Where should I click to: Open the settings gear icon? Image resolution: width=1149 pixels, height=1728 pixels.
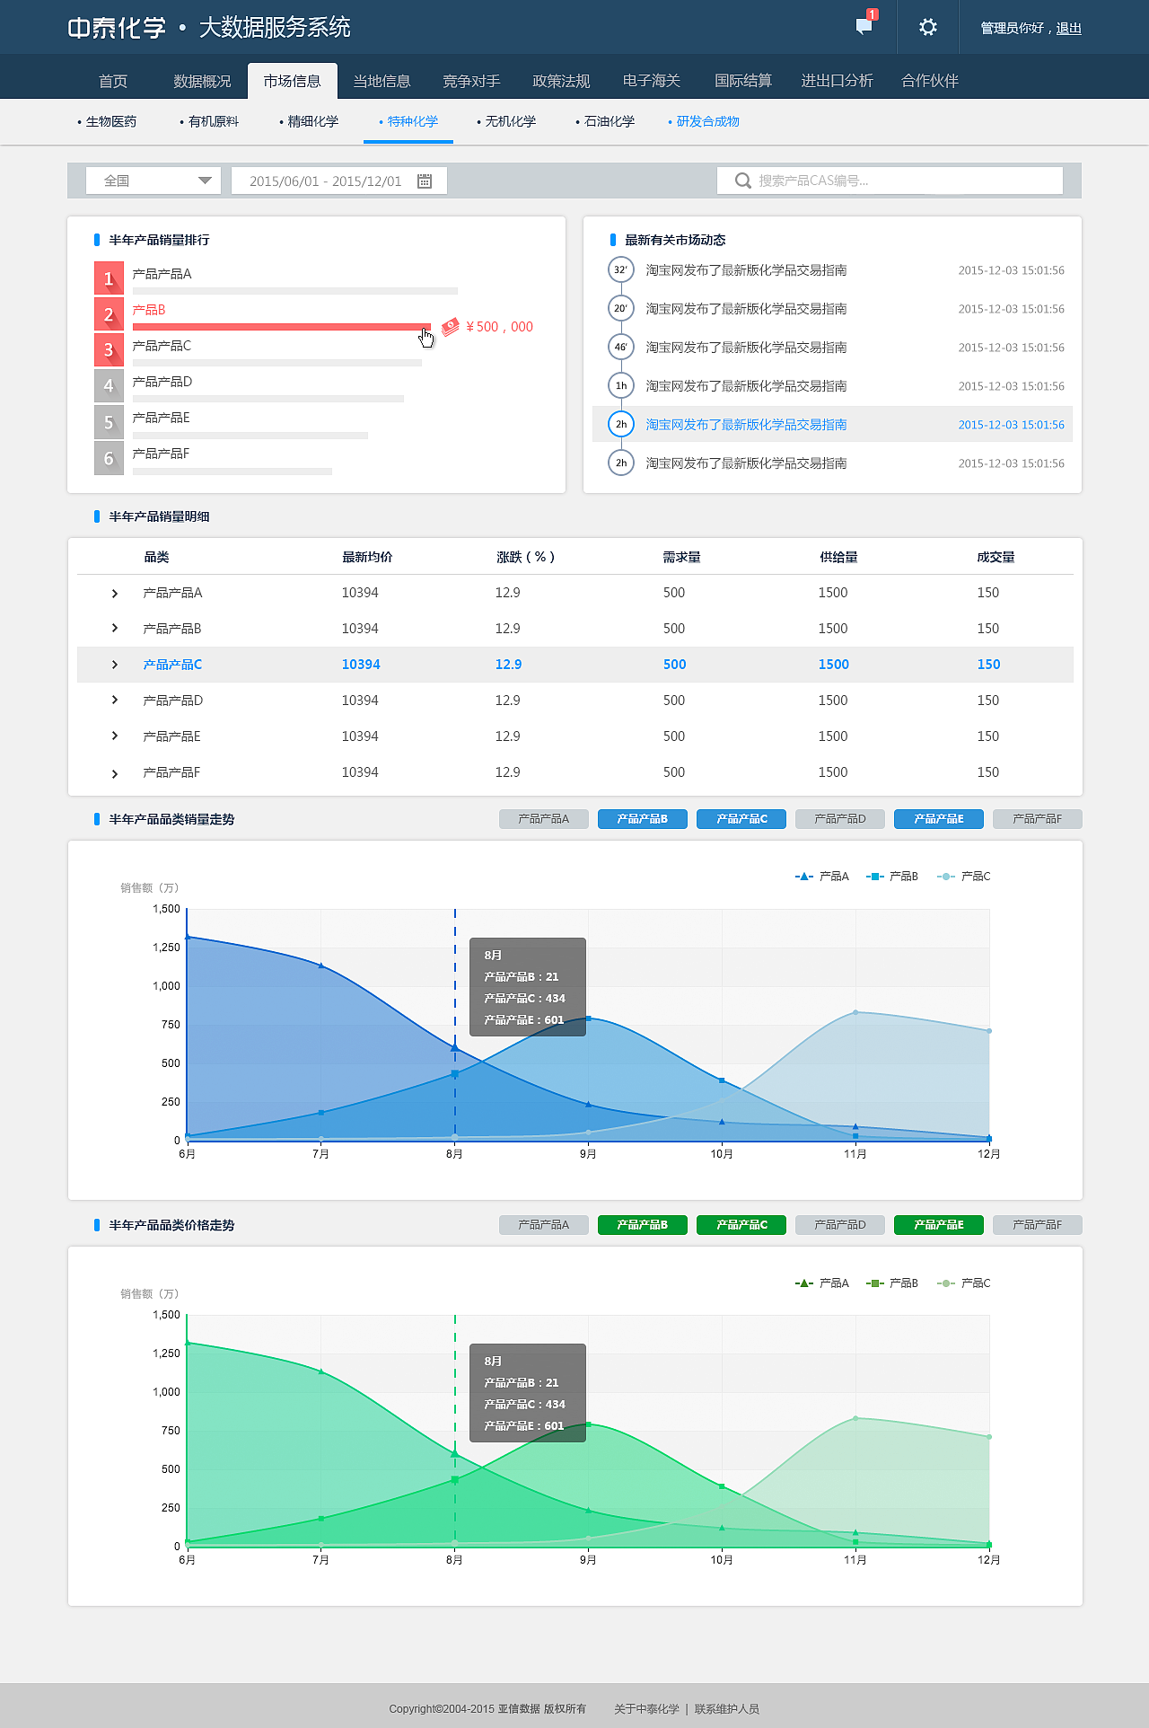pyautogui.click(x=928, y=27)
